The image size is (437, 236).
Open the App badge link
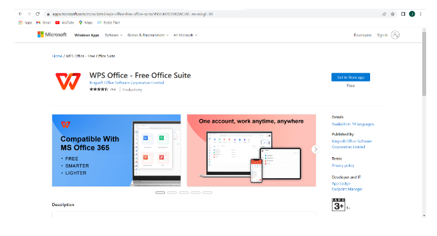pos(341,183)
